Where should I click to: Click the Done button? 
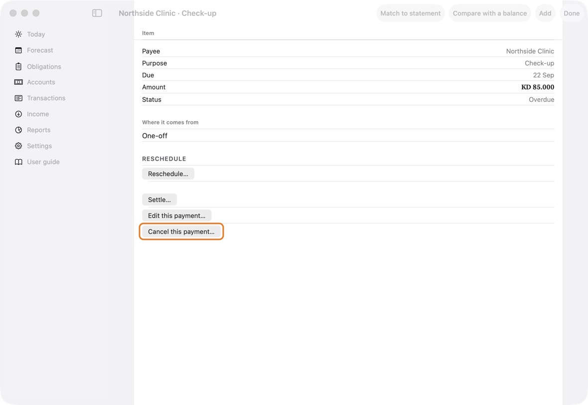pyautogui.click(x=572, y=13)
